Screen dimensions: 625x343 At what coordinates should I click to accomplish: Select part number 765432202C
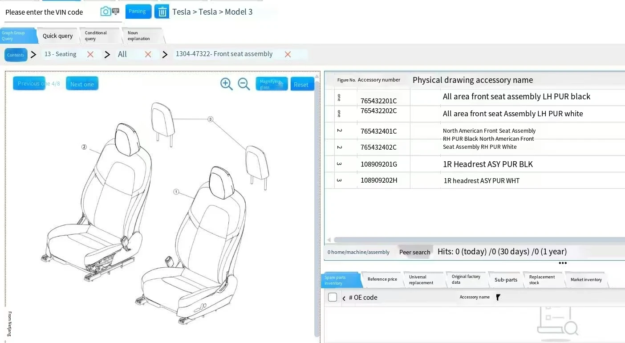(379, 110)
